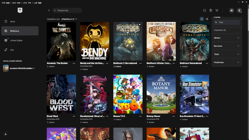This screenshot has width=249, height=140.
Task: Open the shopping cart icon
Action: (217, 10)
